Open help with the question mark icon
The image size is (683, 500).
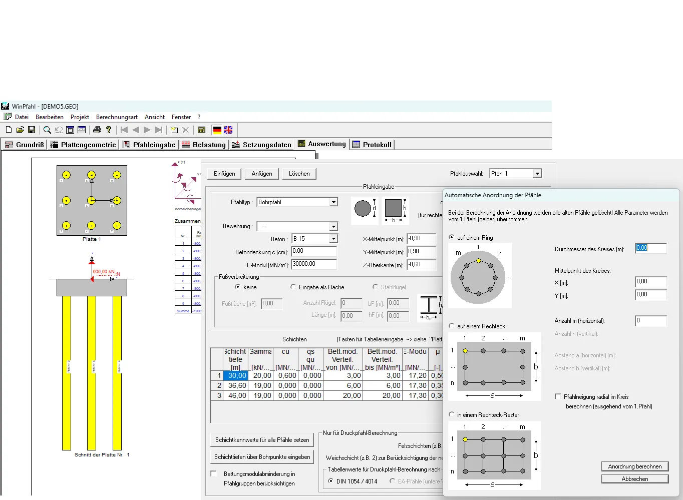point(109,130)
